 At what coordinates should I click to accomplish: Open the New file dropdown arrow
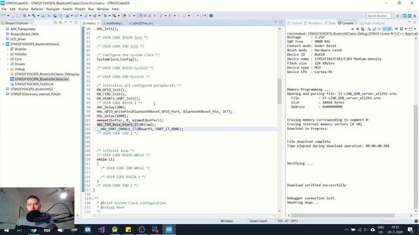(8, 16)
